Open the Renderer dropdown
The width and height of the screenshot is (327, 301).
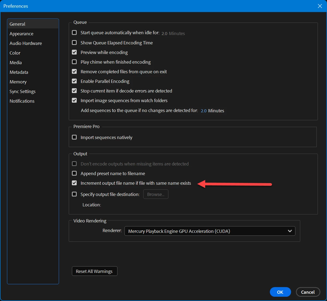pos(210,231)
